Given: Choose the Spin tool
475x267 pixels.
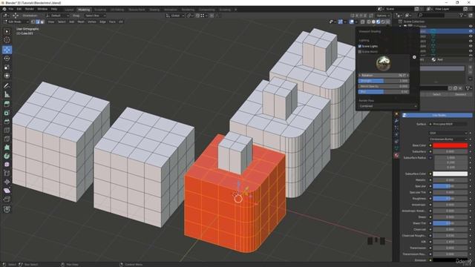Looking at the screenshot, I should (7, 156).
